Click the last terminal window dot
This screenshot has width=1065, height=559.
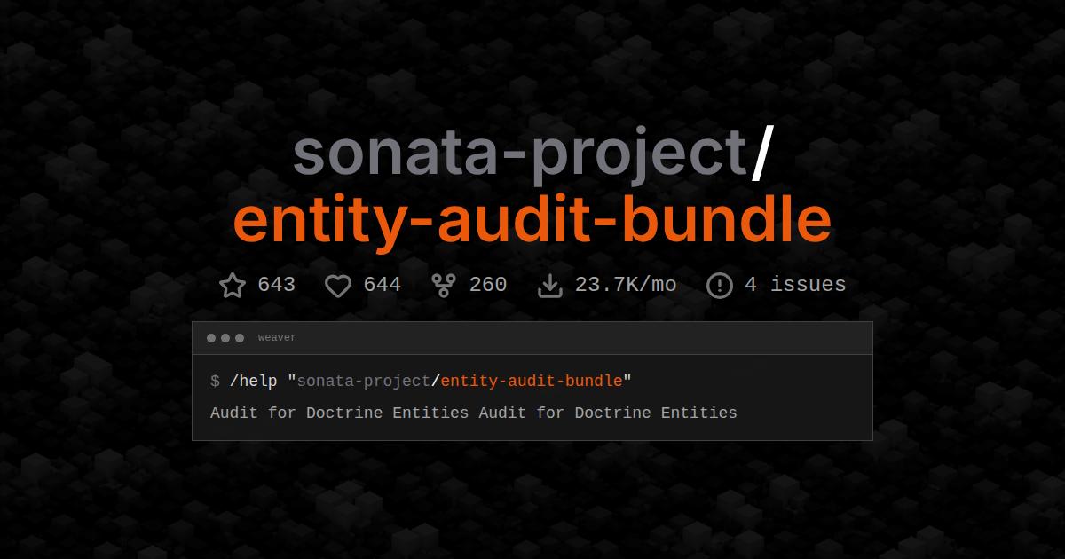pyautogui.click(x=240, y=338)
